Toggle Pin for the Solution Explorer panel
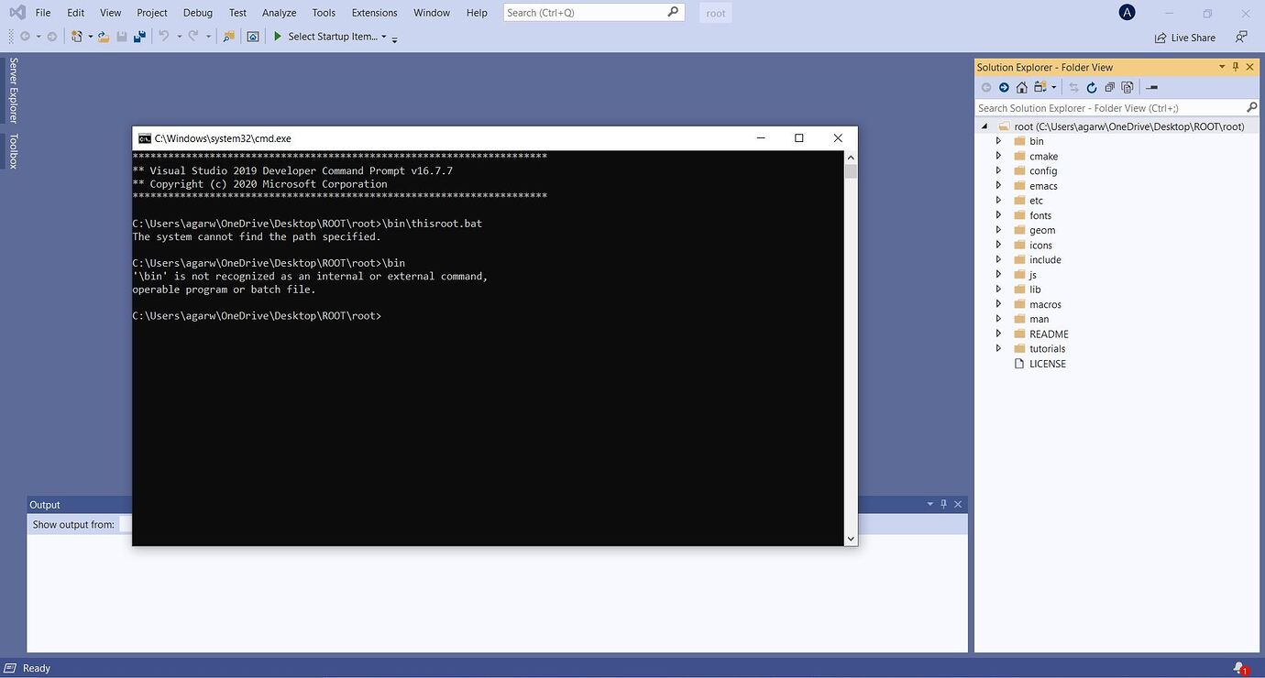This screenshot has height=678, width=1265. (x=1236, y=67)
